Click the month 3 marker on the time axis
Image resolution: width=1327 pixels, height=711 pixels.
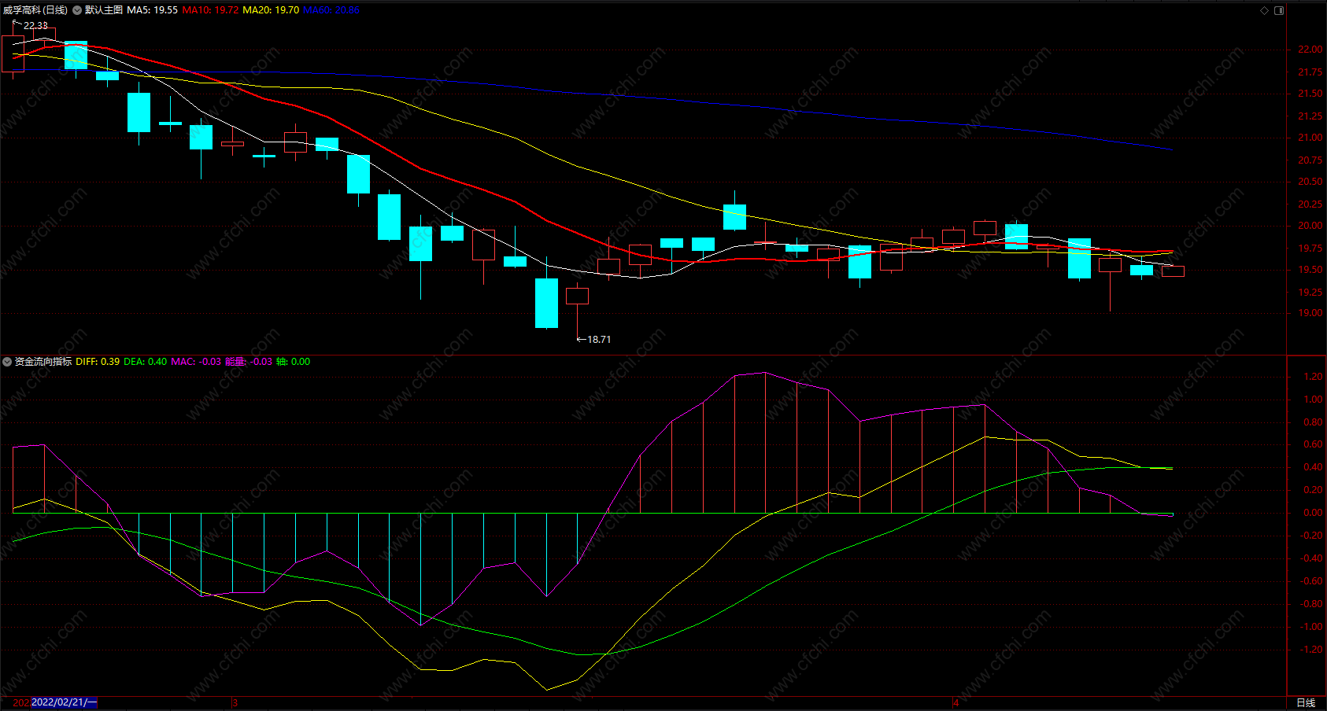tap(235, 702)
